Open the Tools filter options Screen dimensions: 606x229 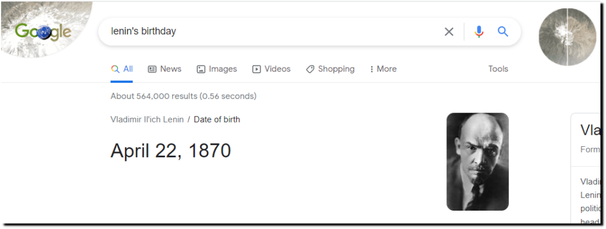(498, 69)
